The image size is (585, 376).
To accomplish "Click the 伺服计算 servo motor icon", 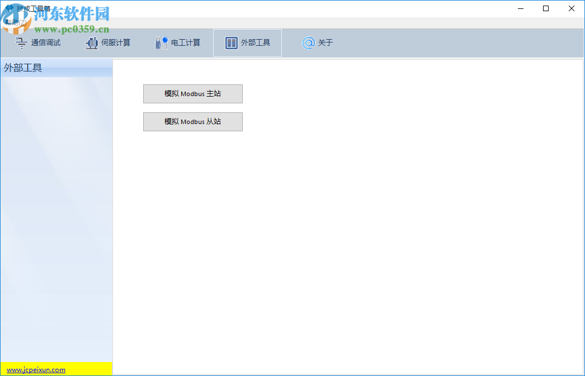I will click(92, 43).
